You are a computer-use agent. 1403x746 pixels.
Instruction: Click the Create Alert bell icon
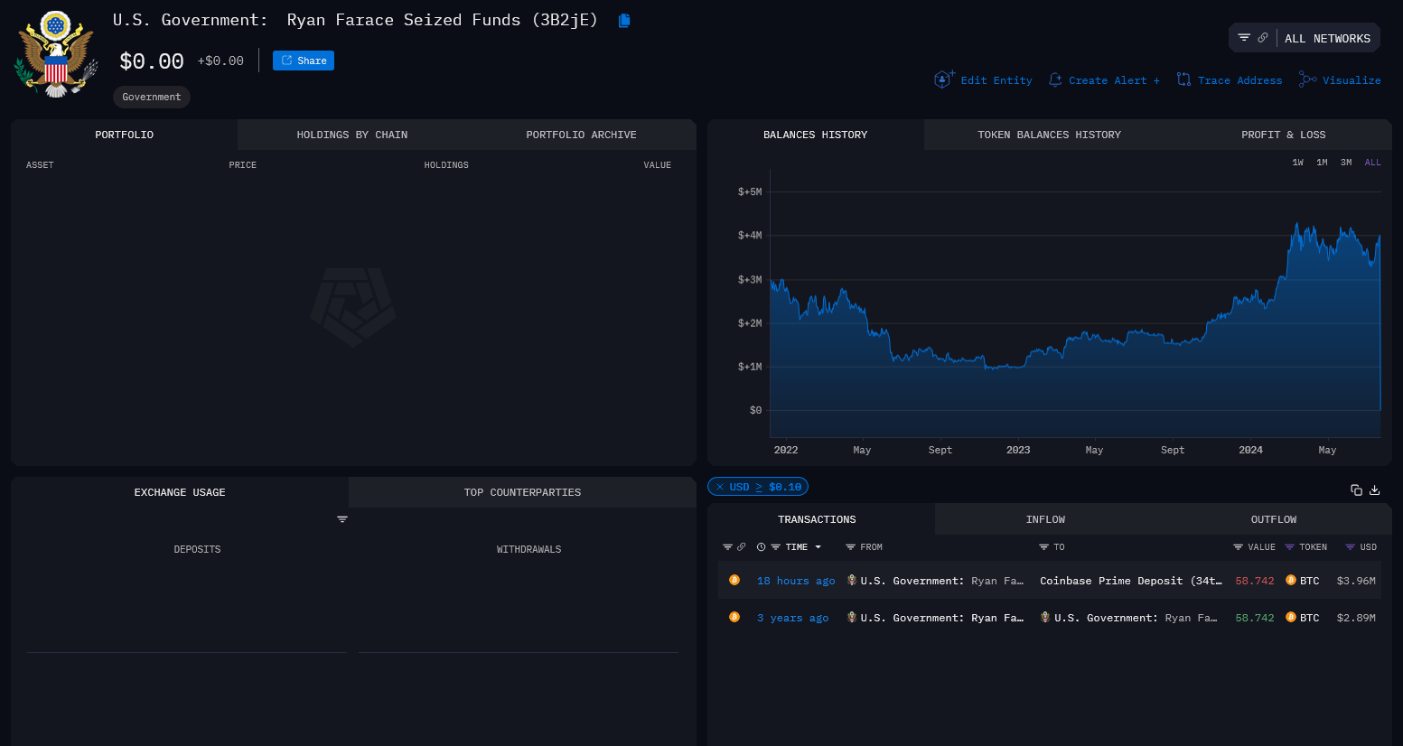(x=1054, y=80)
